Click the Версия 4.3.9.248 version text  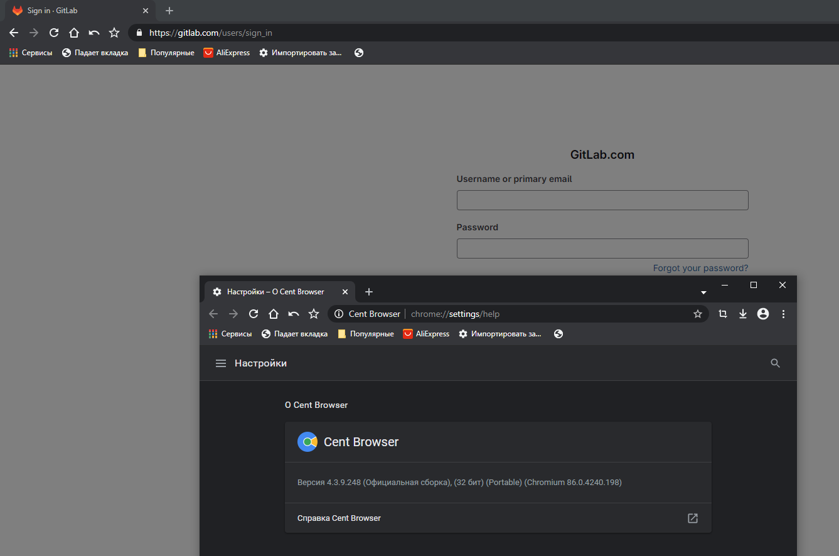point(459,483)
